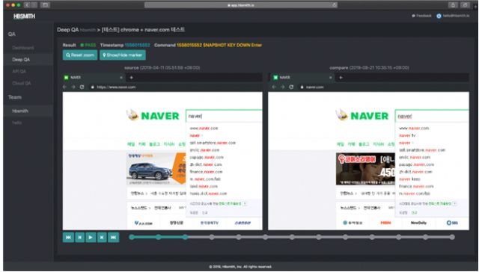
Task: Click the Reset zoom button
Action: [80, 55]
